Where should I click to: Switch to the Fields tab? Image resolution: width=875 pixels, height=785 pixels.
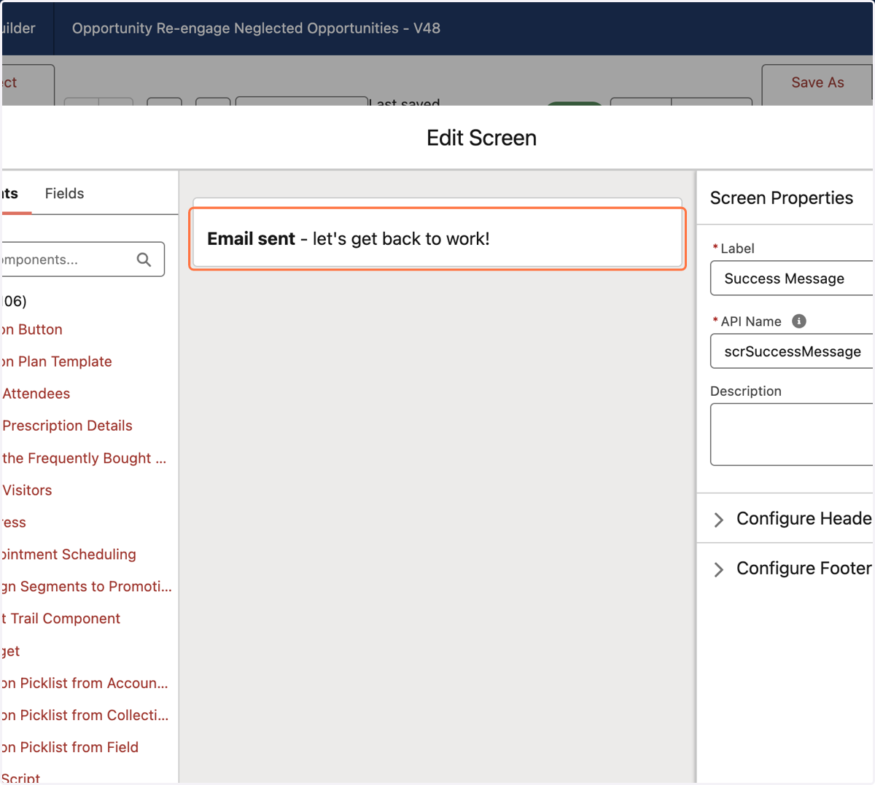64,193
